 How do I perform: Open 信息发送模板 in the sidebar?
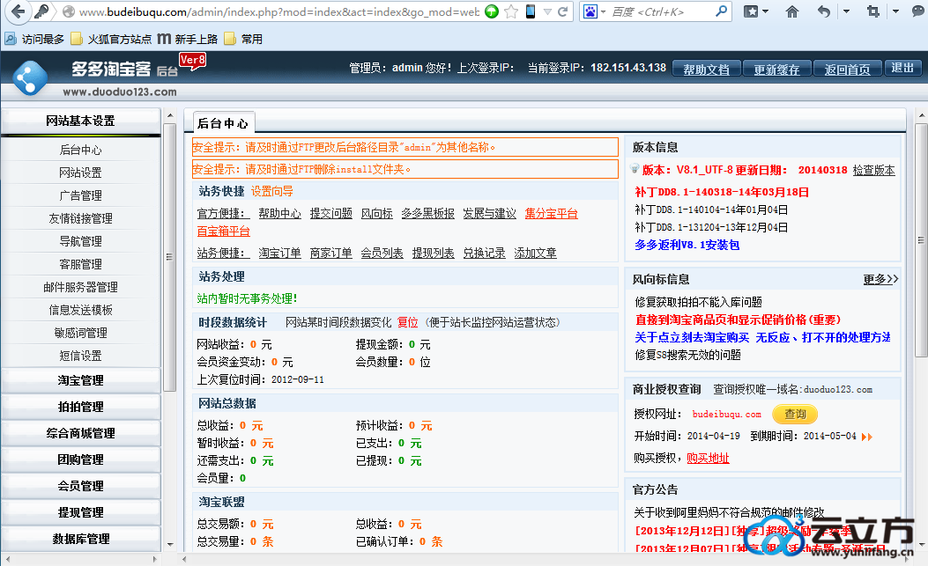coord(80,311)
